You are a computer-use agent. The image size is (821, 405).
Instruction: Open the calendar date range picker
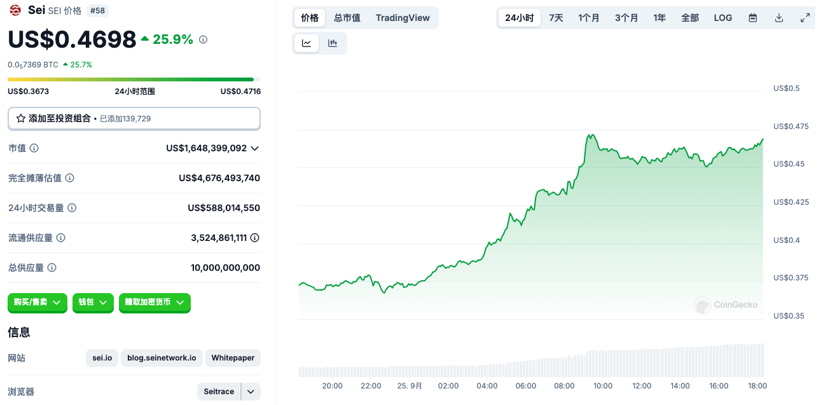click(x=753, y=18)
